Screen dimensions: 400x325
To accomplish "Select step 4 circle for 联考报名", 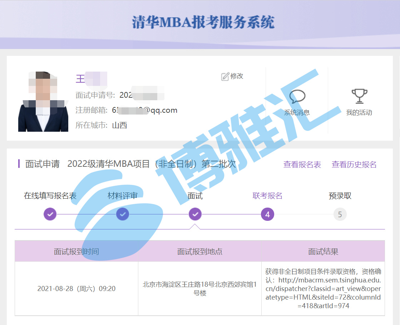I will tap(267, 214).
